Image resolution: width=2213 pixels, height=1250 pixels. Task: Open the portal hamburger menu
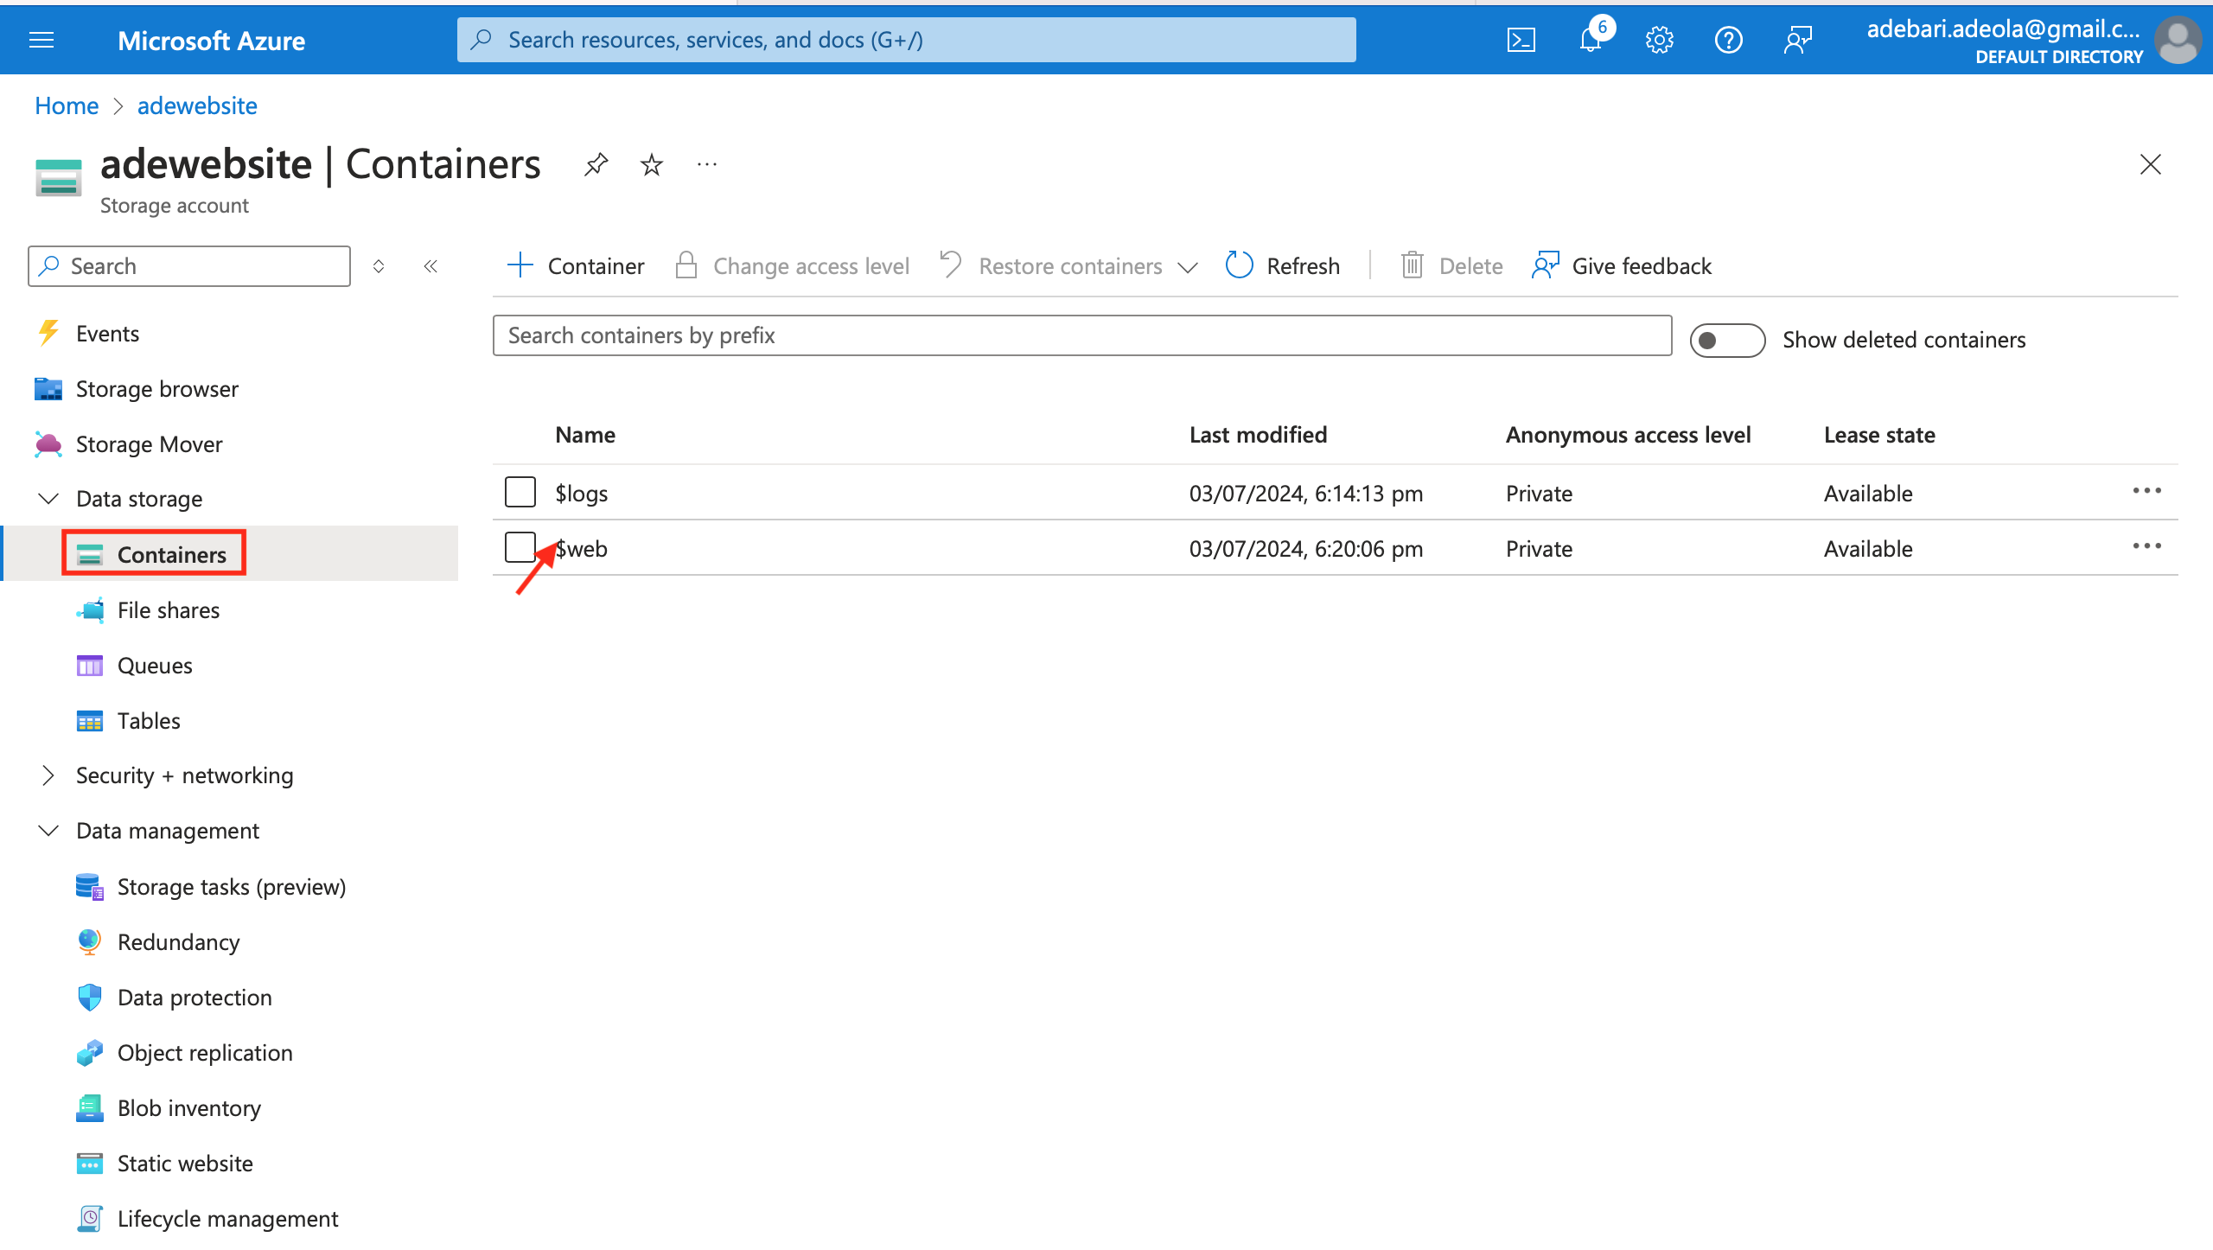[x=41, y=40]
